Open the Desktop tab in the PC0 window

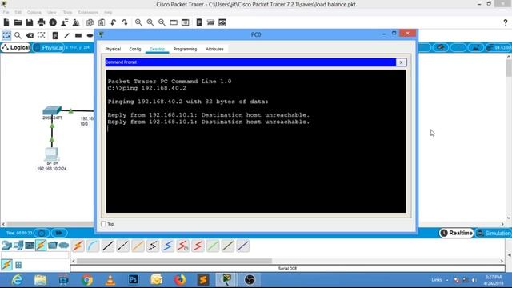[157, 49]
